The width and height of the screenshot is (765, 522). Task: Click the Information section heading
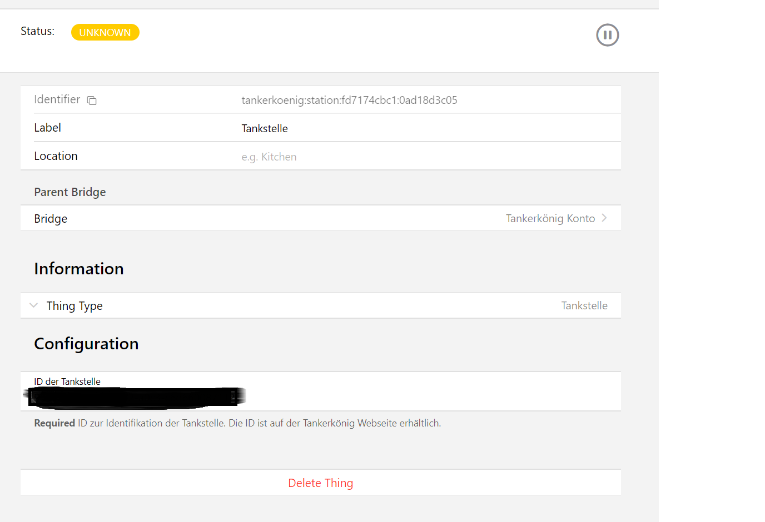click(x=79, y=269)
